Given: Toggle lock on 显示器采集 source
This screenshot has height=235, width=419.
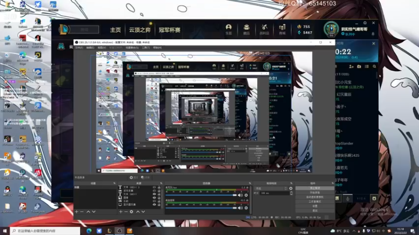Looking at the screenshot, I should pyautogui.click(x=159, y=205).
